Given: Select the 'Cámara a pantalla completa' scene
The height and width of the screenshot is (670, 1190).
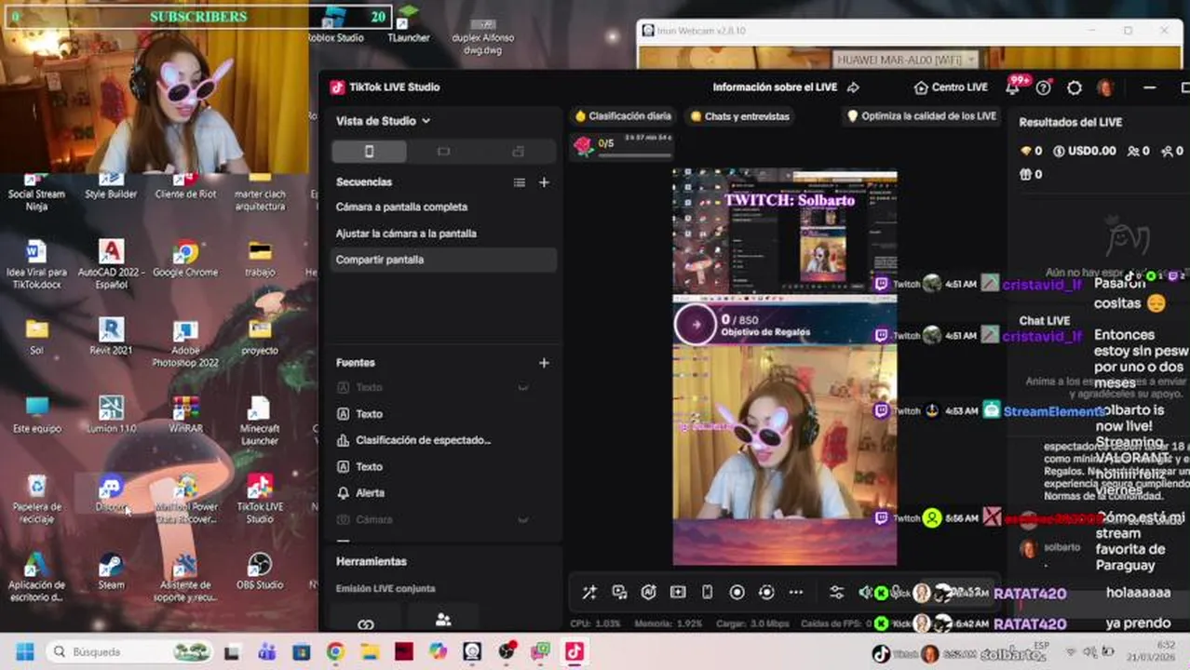Looking at the screenshot, I should 443,207.
